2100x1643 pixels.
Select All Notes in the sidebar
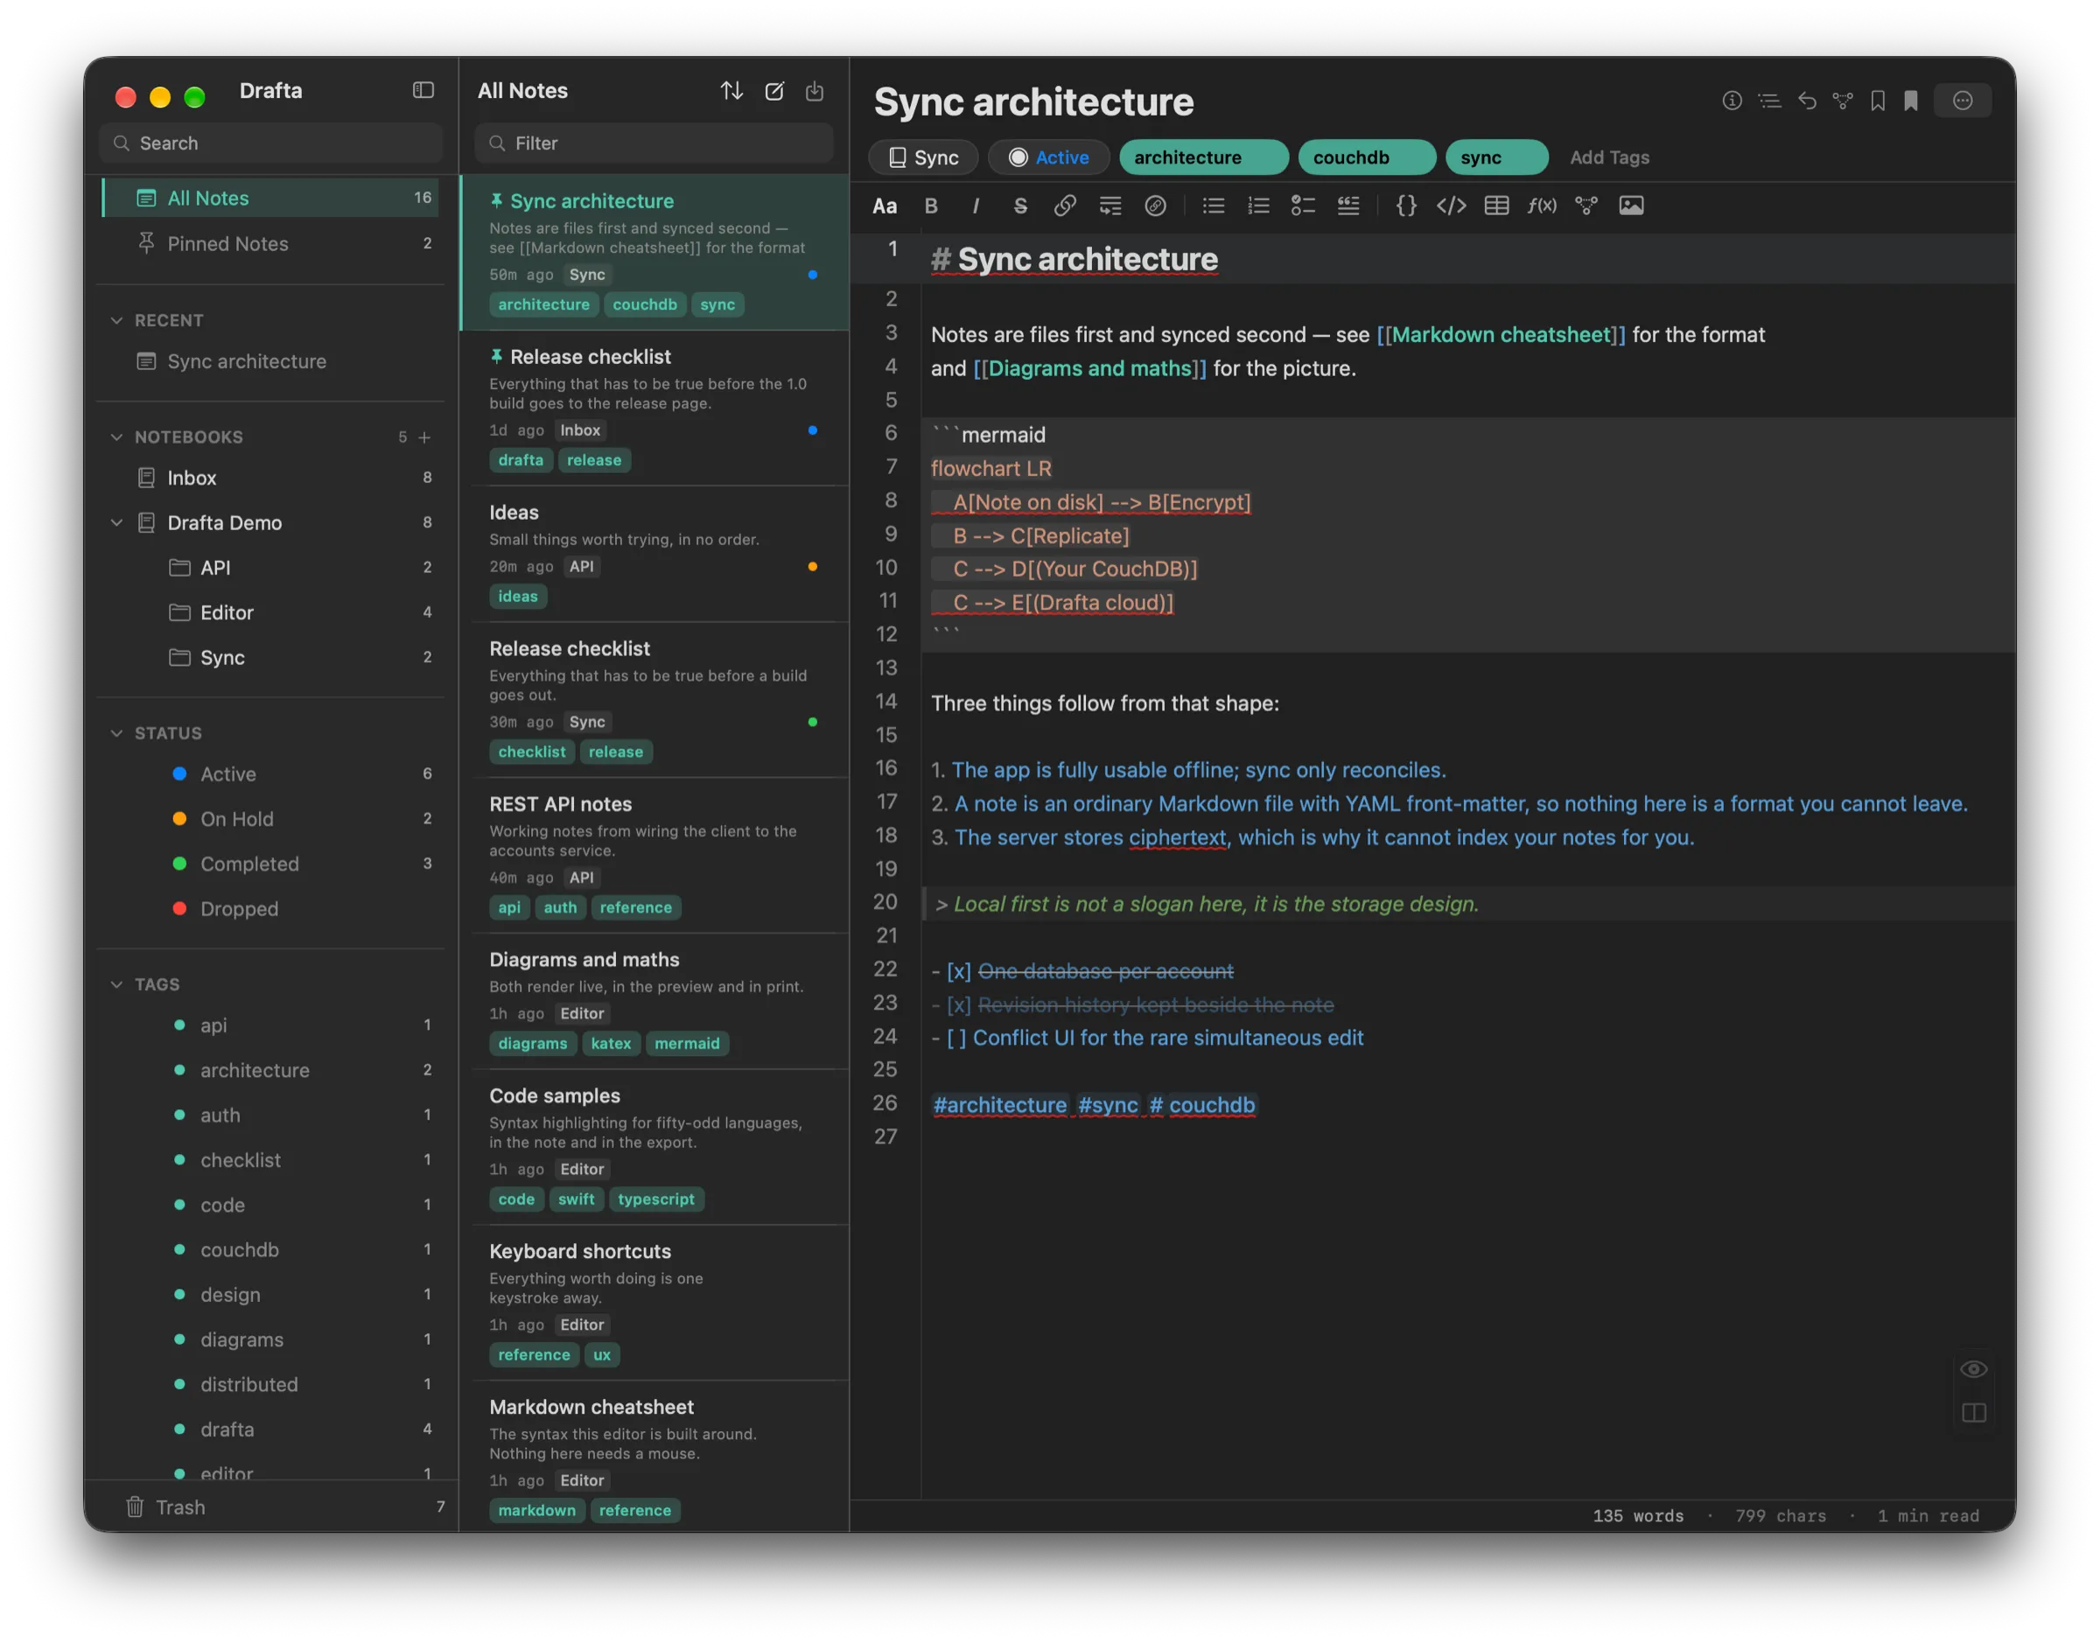click(x=270, y=199)
